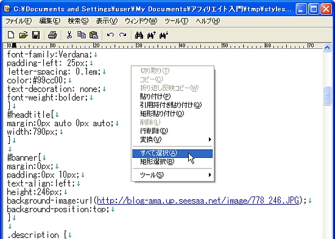Open the ヘルプ(H) menu
The image size is (335, 239).
click(208, 21)
